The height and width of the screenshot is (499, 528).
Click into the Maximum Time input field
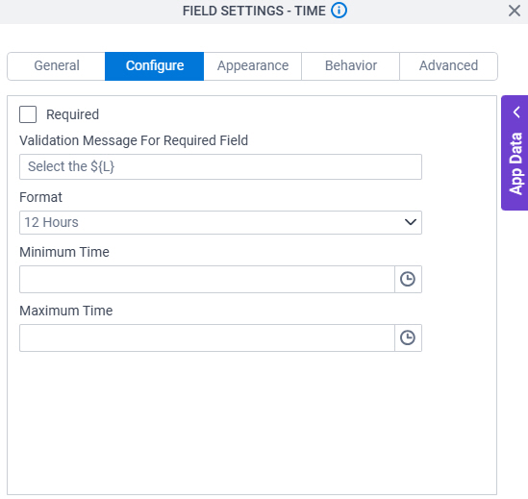(x=207, y=337)
